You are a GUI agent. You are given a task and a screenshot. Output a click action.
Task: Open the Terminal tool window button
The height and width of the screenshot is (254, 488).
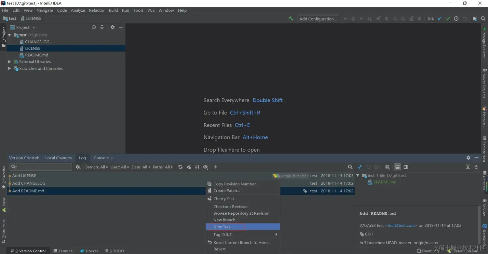[x=64, y=251]
